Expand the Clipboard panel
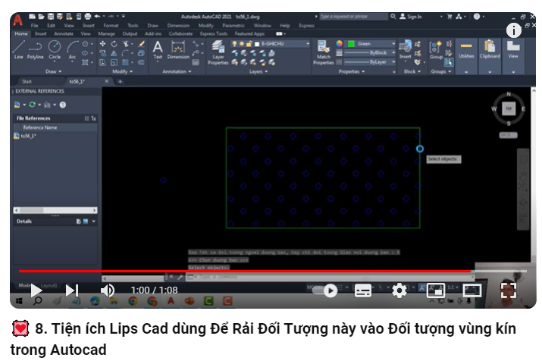 click(x=490, y=72)
